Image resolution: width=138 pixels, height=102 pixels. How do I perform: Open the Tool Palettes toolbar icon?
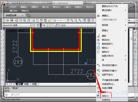click(93, 20)
